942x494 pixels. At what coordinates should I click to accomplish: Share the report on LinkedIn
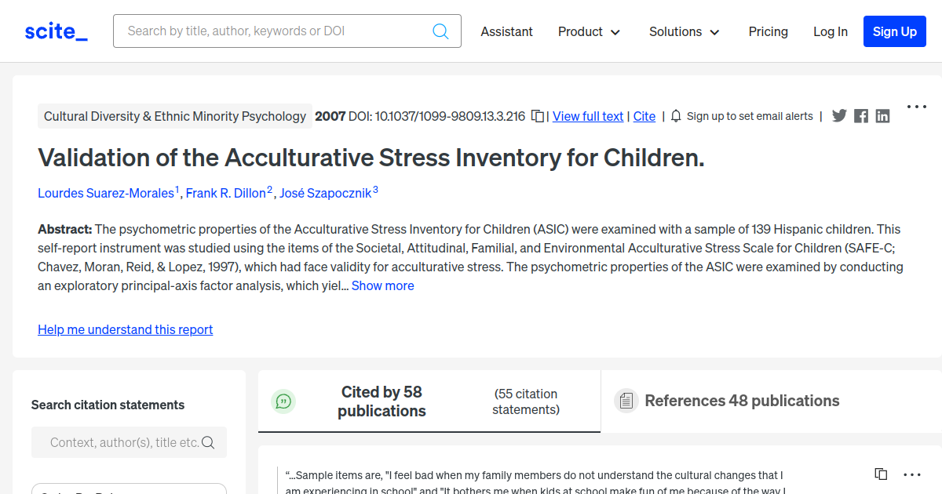[x=883, y=116]
